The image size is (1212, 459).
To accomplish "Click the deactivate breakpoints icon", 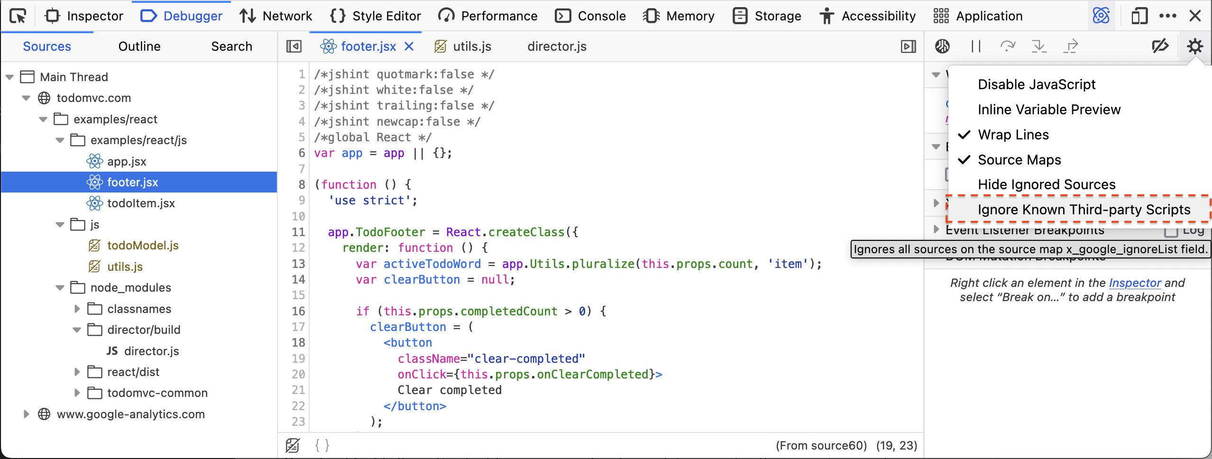I will click(x=1160, y=46).
